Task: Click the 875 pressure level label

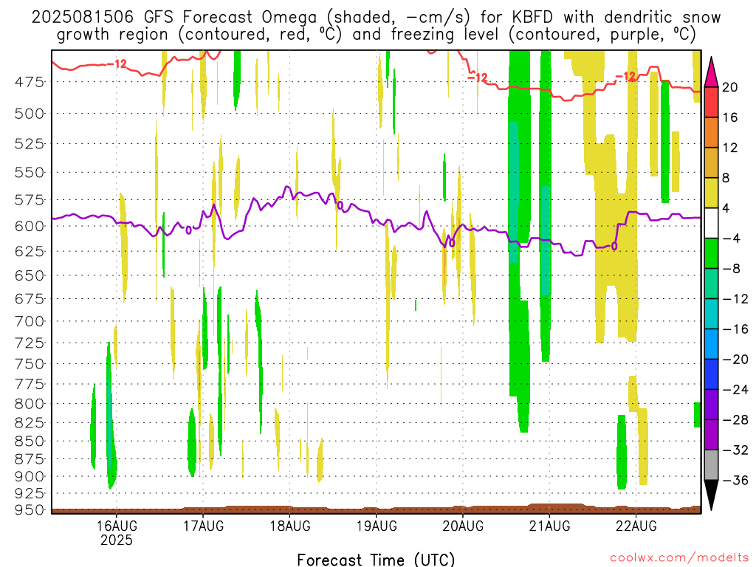Action: click(30, 459)
